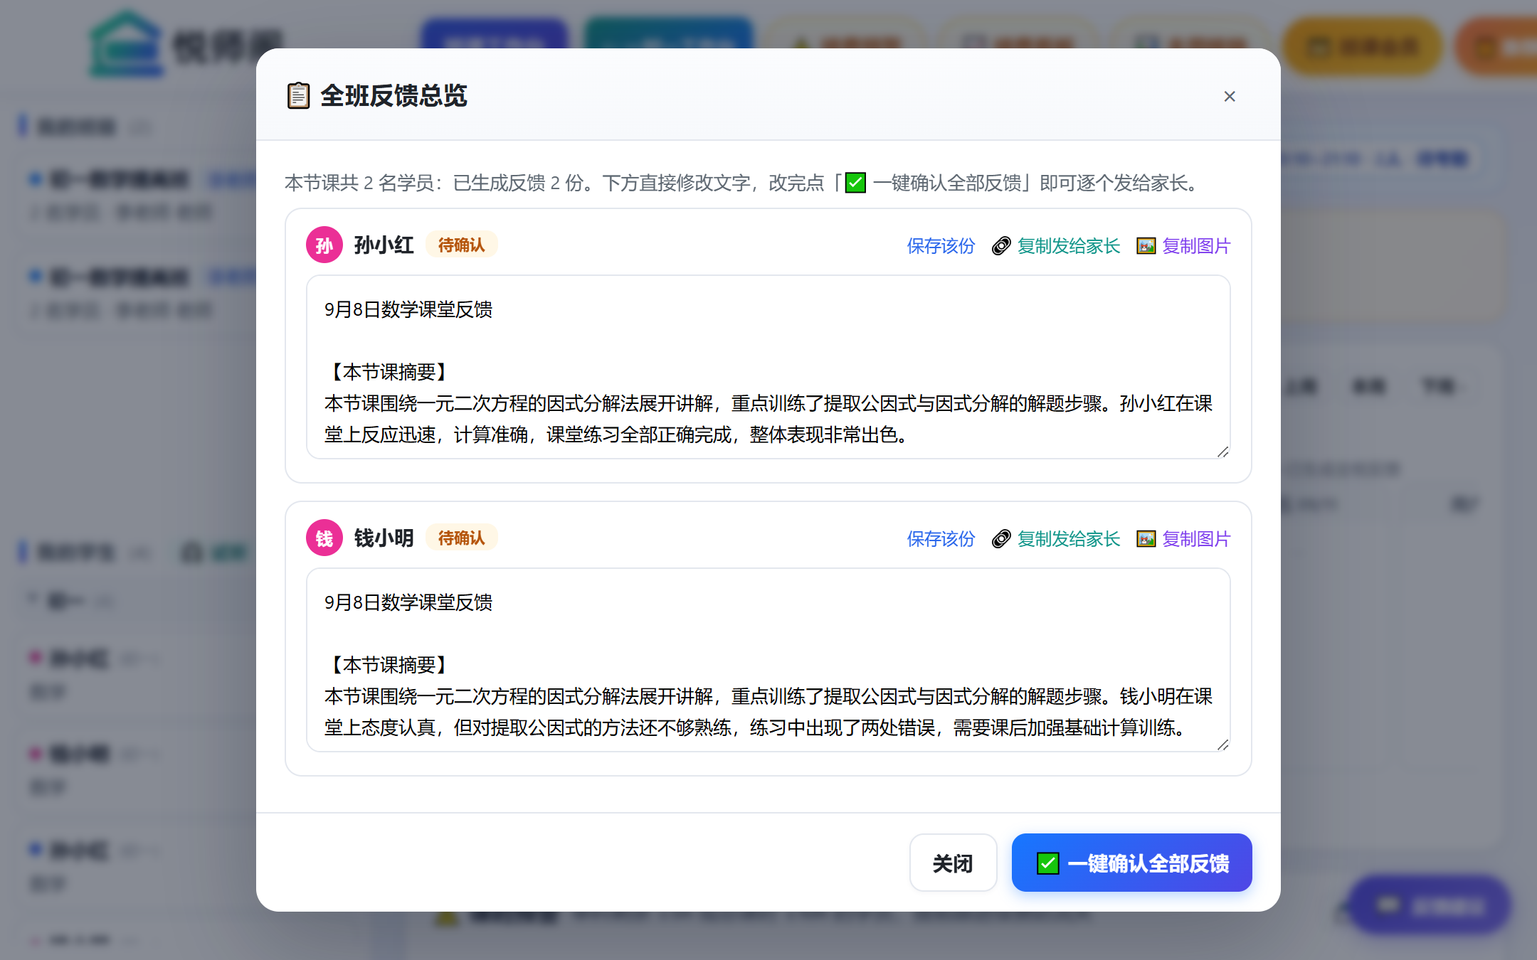Click 复制发给家长 link for 钱小明

pyautogui.click(x=1069, y=539)
